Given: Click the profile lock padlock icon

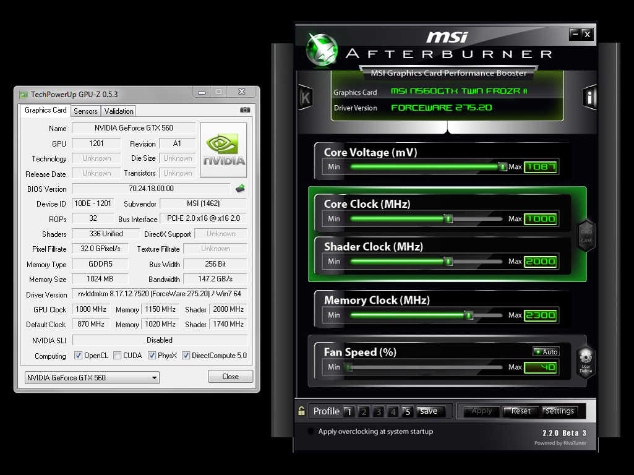Looking at the screenshot, I should click(x=301, y=411).
